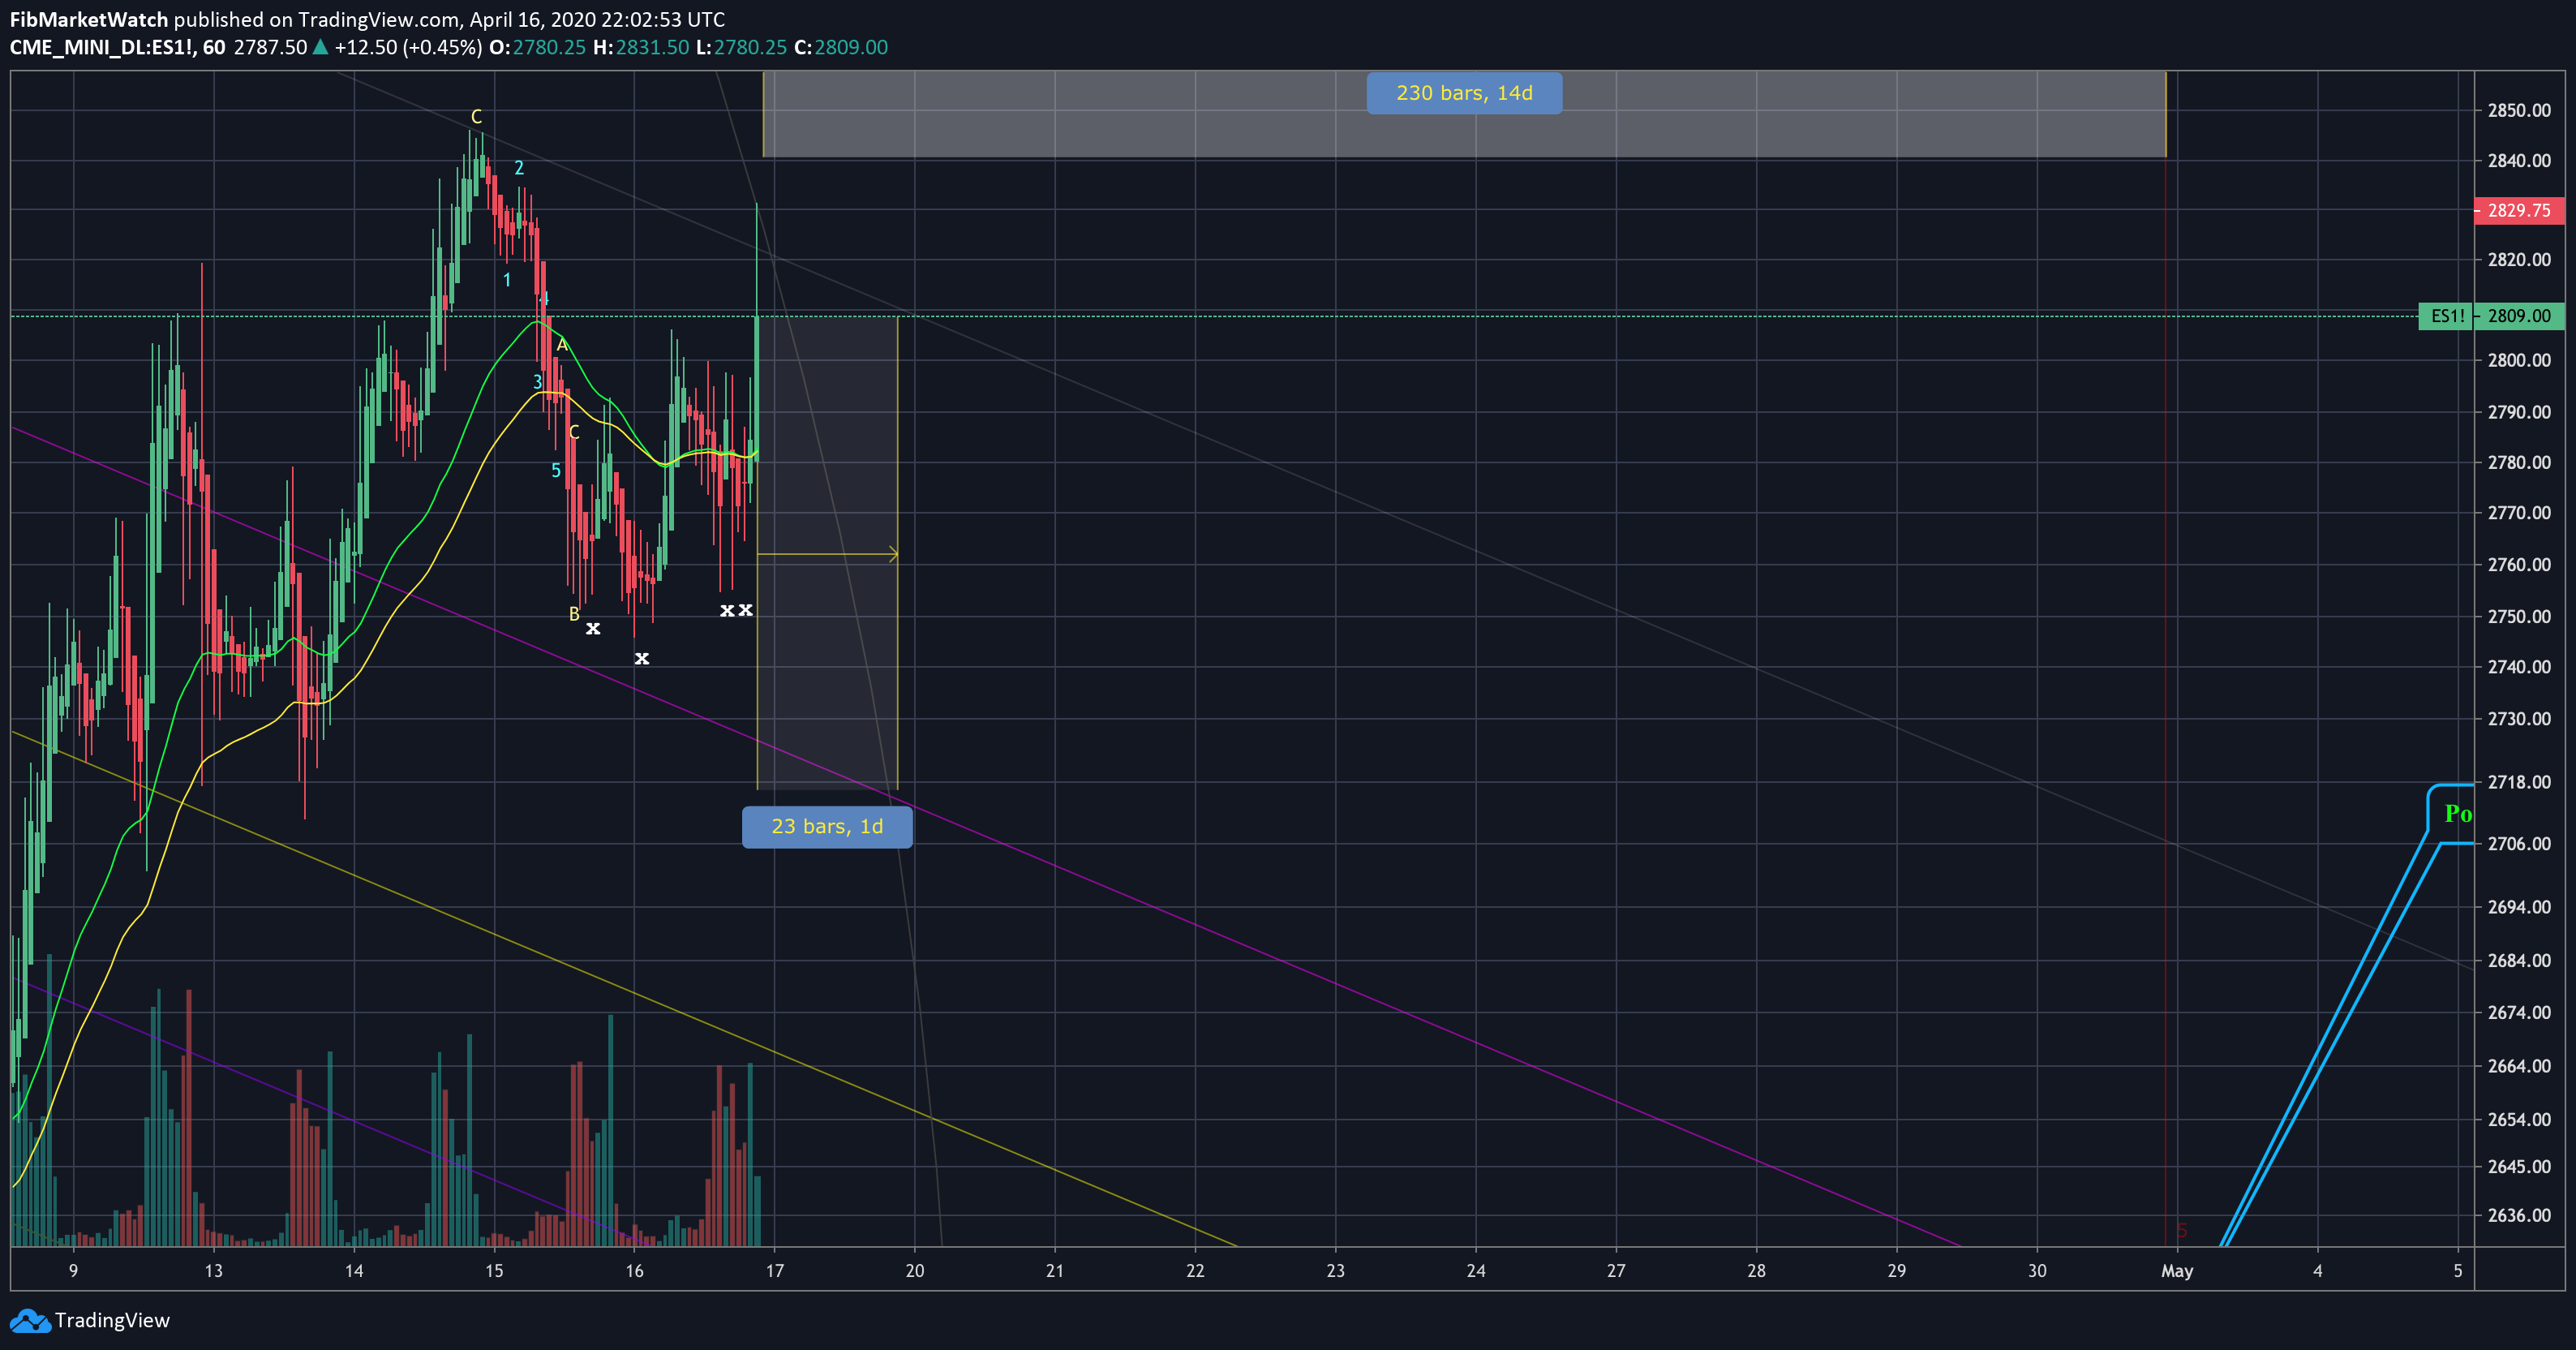Click the TradingView logo icon
The width and height of the screenshot is (2576, 1350).
click(30, 1321)
